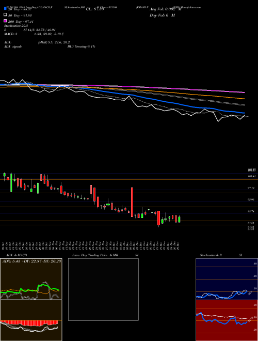Click the MACD histogram chart panel

point(31,320)
